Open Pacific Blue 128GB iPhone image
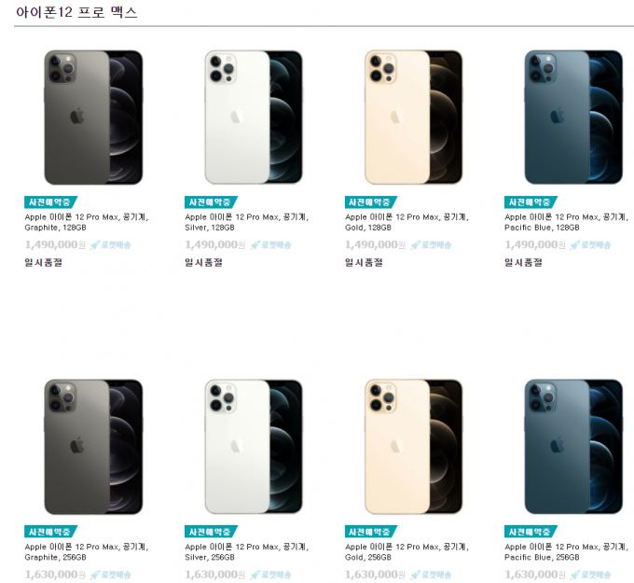The image size is (634, 583). point(573,118)
